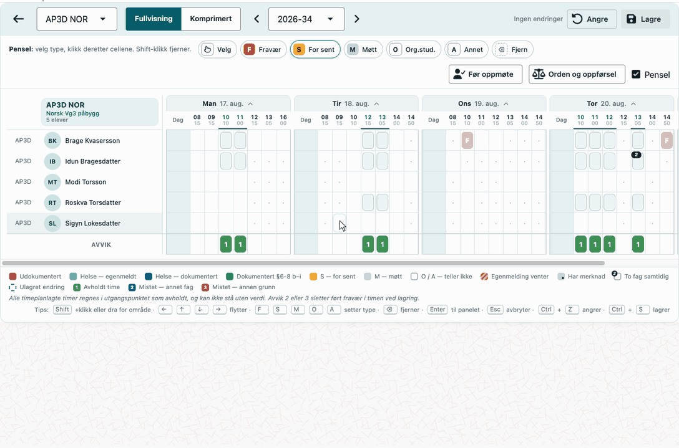Click Brage's F absence cell on Thursday
679x448 pixels.
[667, 141]
